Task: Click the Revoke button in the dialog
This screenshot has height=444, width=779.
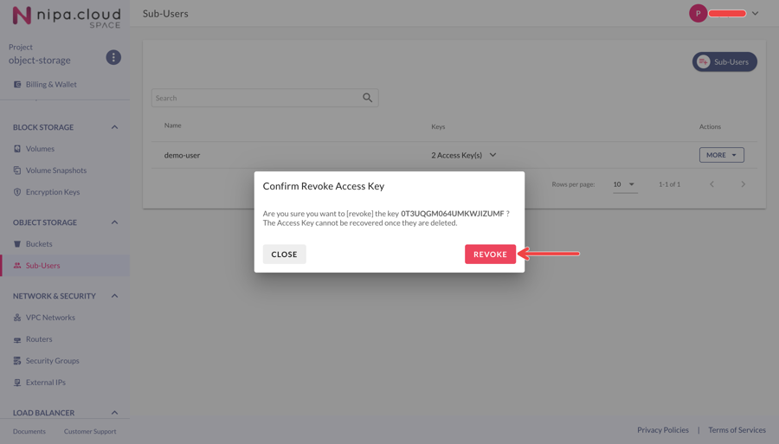Action: coord(490,254)
